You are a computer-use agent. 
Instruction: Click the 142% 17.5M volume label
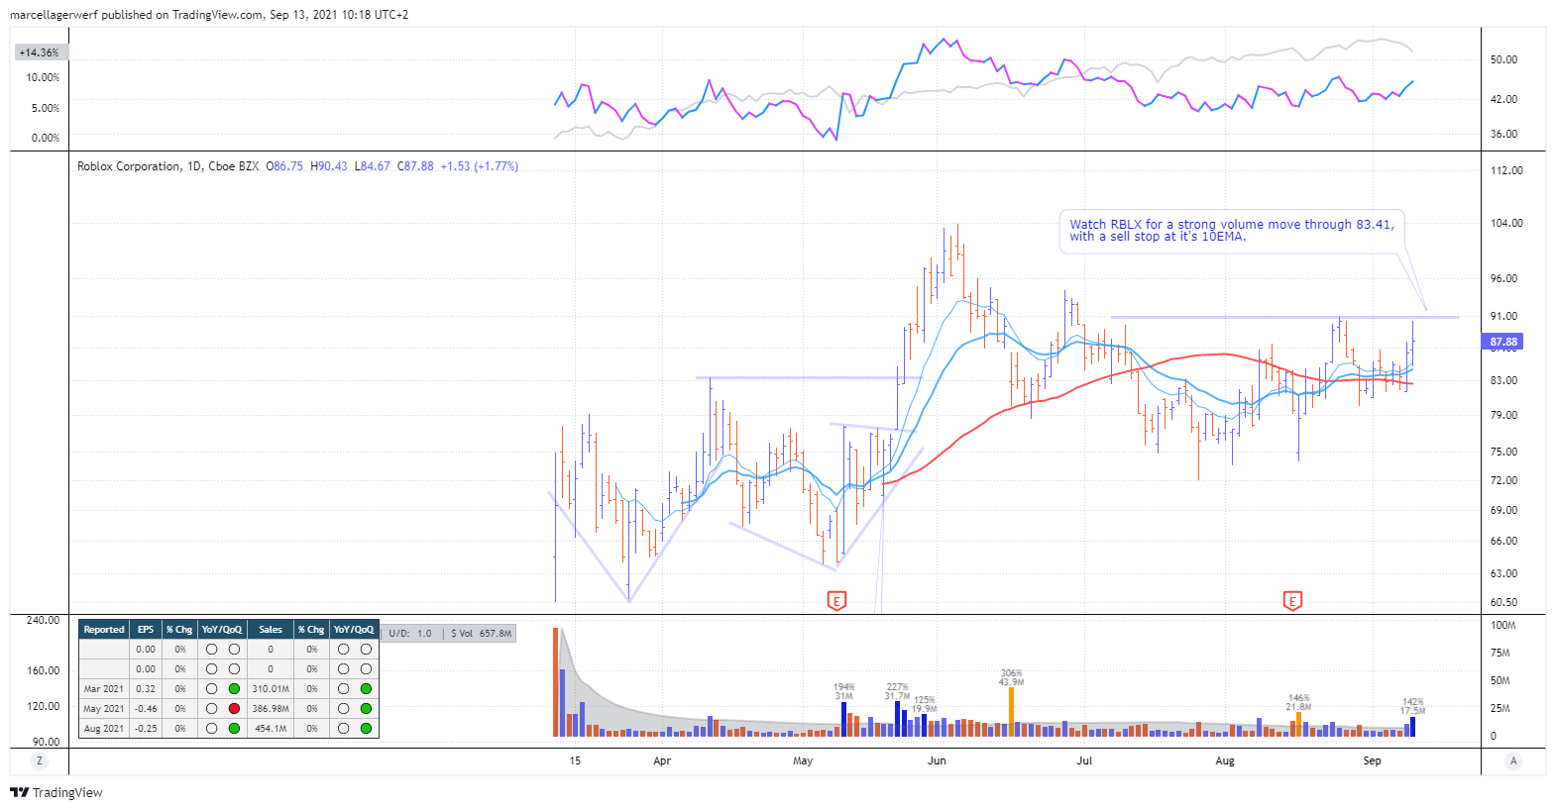click(1412, 706)
